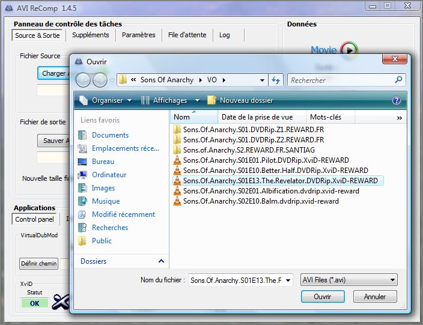The image size is (423, 325).
Task: Select folder Sons.Of.Anarchy.S01.DVDRip.Z1.REWARD.FR
Action: click(254, 130)
